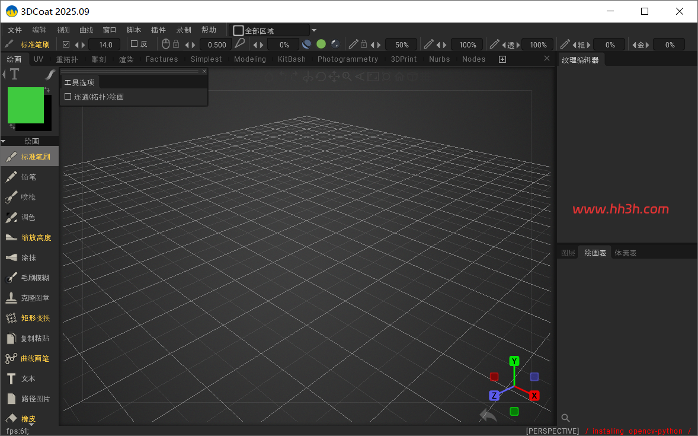Select the 路径图片 path image tool
The image size is (698, 436).
pos(30,399)
